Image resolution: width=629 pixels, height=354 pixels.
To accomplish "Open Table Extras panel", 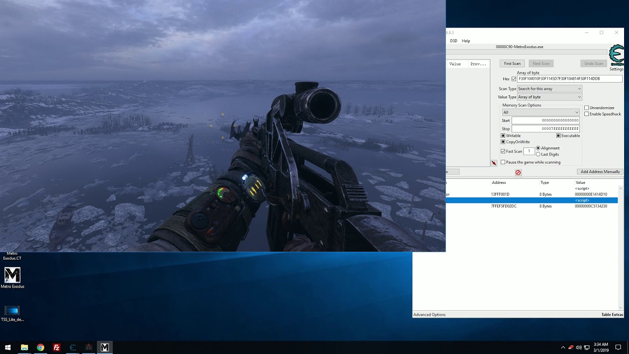I will click(612, 315).
